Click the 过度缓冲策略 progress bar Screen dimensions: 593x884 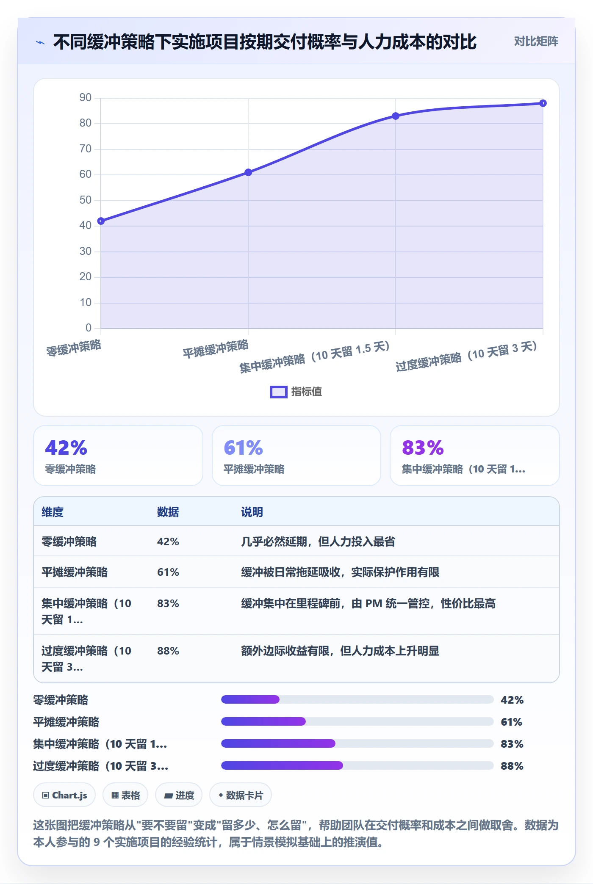pos(357,765)
